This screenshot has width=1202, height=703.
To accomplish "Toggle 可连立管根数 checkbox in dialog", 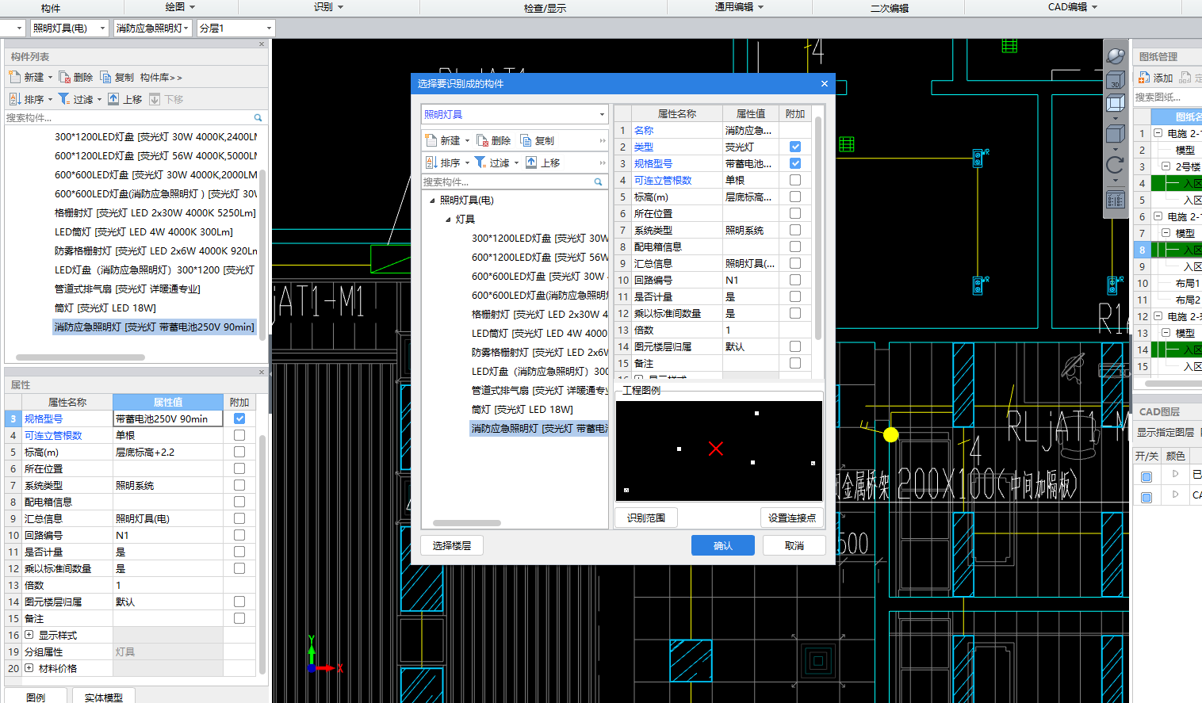I will point(795,180).
